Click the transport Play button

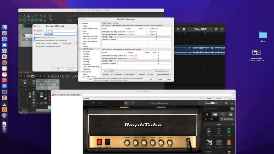[x=33, y=76]
